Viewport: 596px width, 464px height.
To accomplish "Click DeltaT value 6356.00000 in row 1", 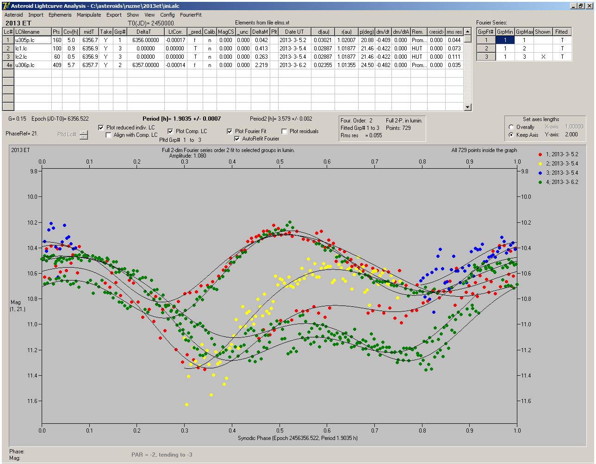I will coord(143,40).
